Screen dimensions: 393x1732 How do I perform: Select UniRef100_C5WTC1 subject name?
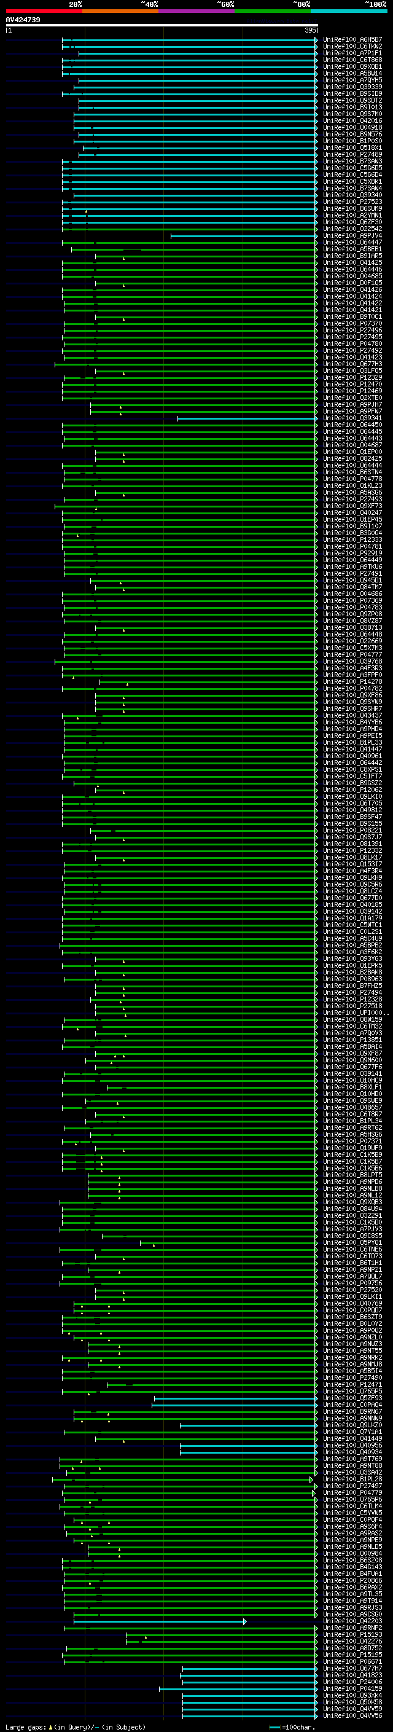pos(352,925)
